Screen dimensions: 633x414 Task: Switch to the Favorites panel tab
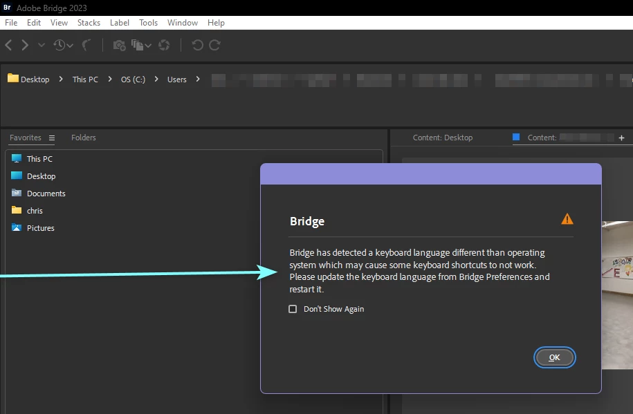tap(26, 138)
